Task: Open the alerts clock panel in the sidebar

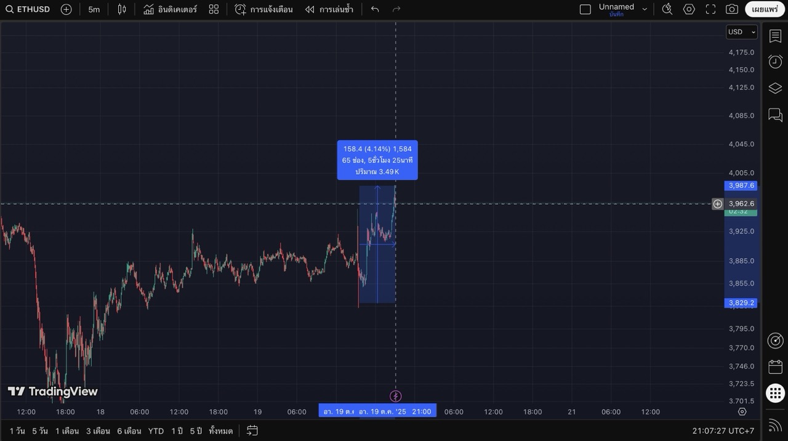Action: click(x=775, y=62)
